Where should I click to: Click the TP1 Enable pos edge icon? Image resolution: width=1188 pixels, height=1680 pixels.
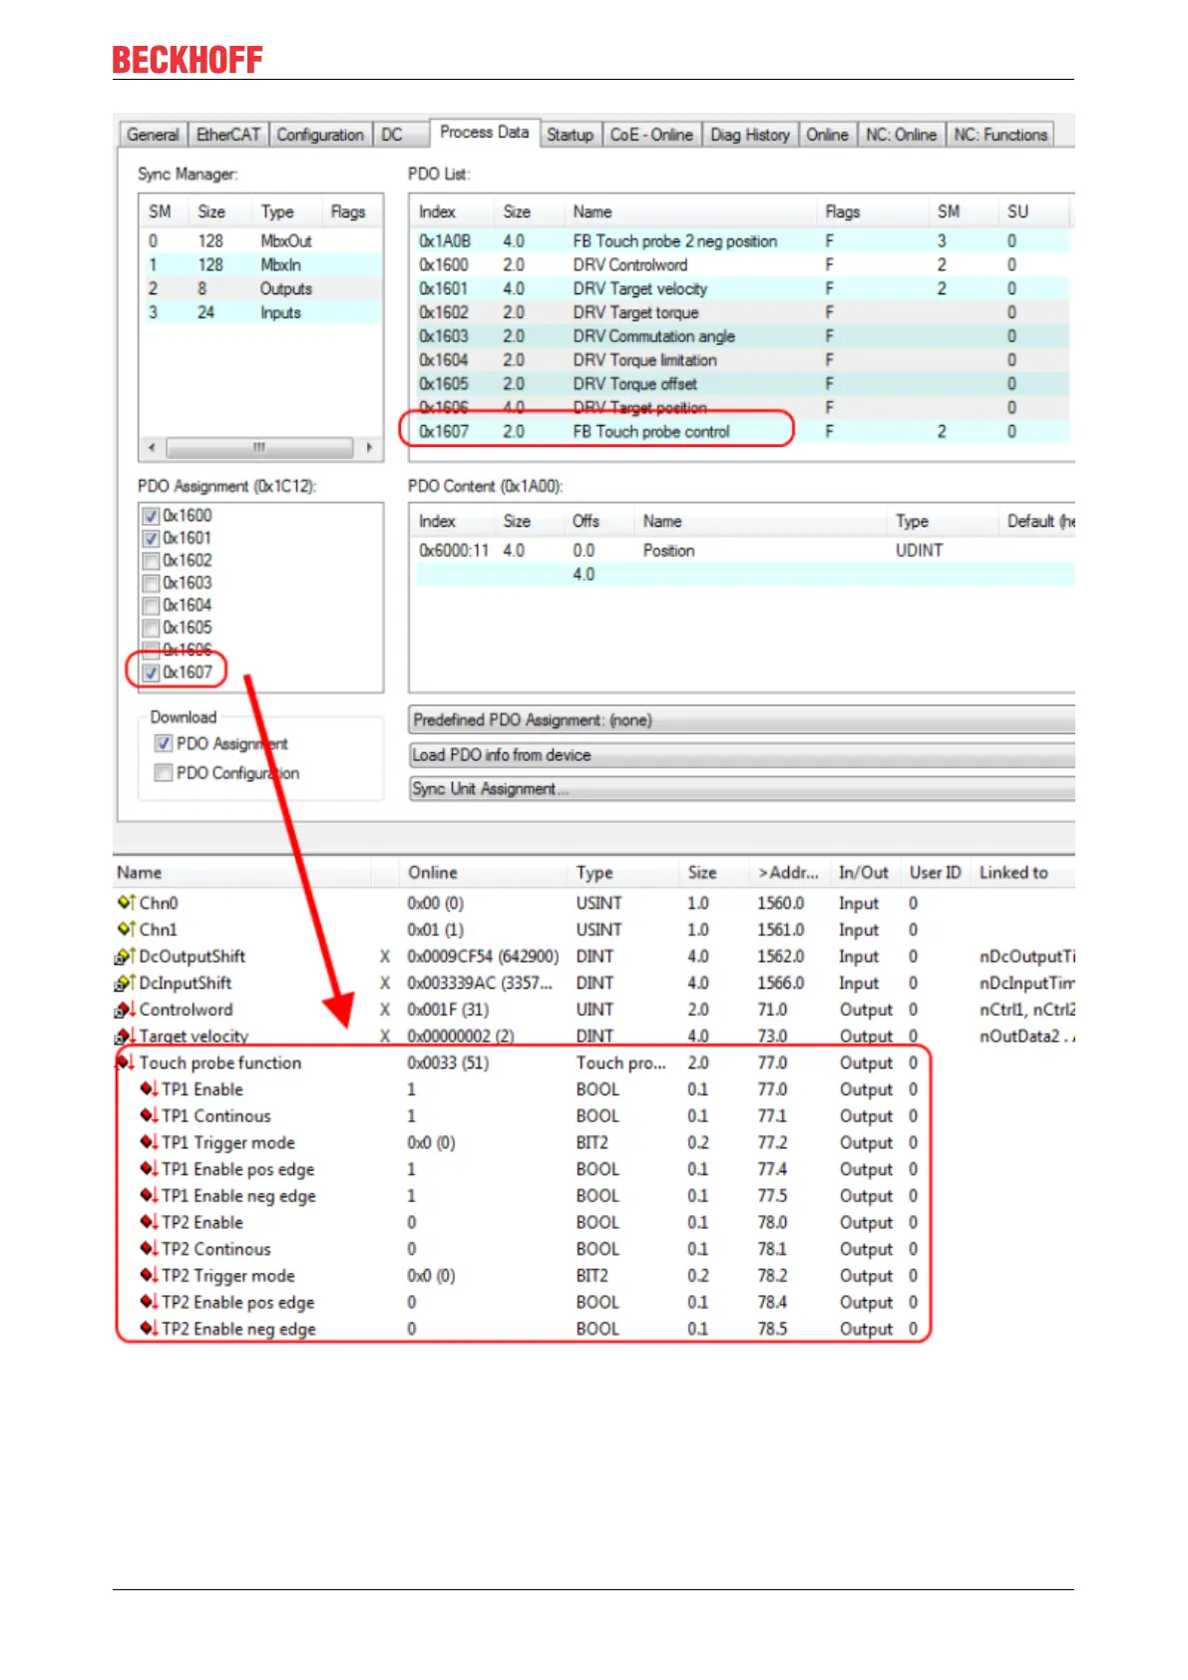click(149, 1169)
